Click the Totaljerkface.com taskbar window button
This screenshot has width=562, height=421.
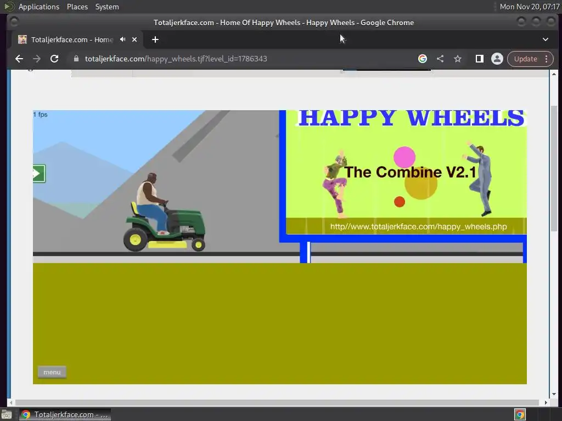tap(65, 414)
